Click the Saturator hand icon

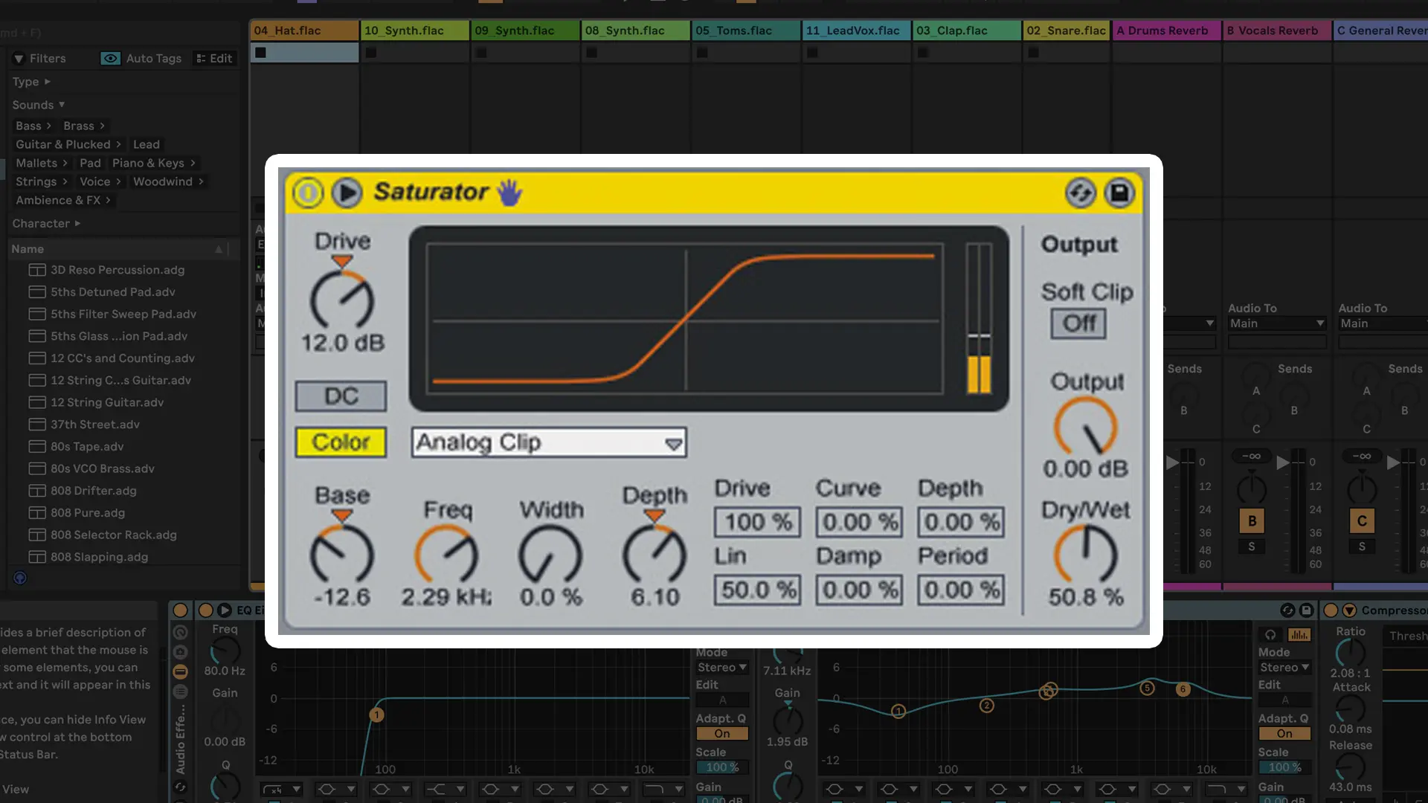point(509,193)
